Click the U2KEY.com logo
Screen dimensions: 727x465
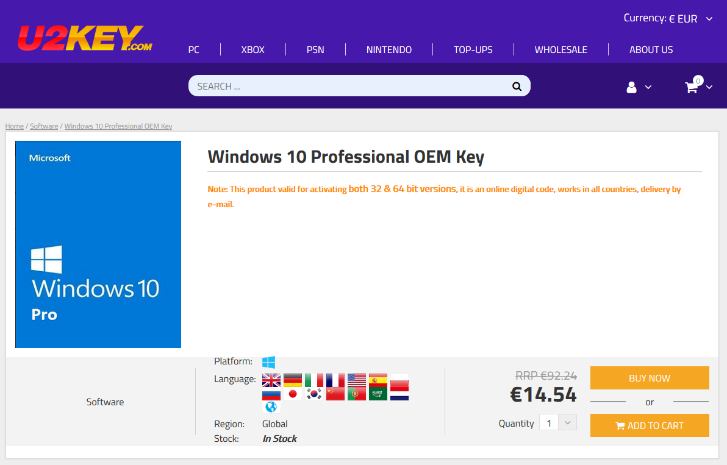pyautogui.click(x=85, y=38)
